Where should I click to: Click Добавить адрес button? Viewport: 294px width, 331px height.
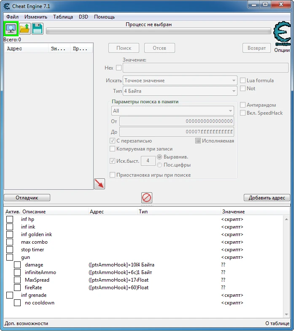pos(267,198)
